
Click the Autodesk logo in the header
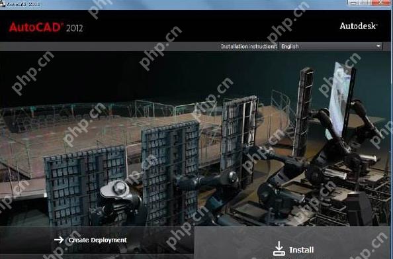pyautogui.click(x=359, y=26)
